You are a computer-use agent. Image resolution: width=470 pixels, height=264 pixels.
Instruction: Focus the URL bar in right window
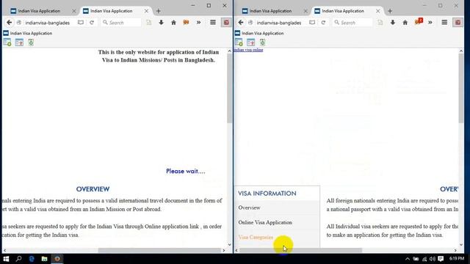[279, 23]
